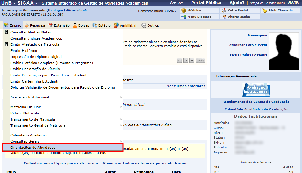Open Caixa Postal mailbox icon
302x173 pixels.
[224, 10]
